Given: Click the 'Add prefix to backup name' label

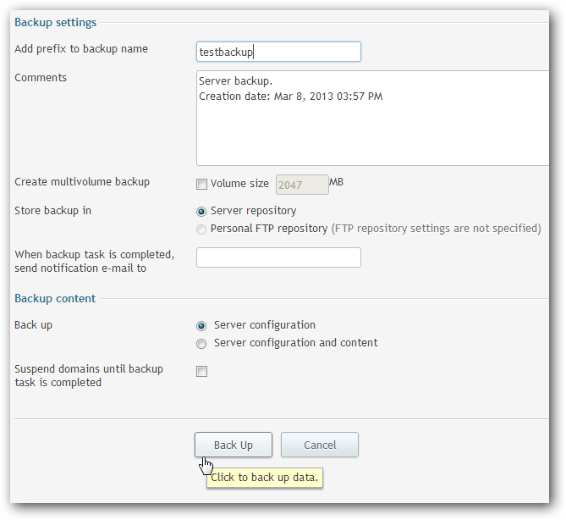Looking at the screenshot, I should click(x=81, y=49).
